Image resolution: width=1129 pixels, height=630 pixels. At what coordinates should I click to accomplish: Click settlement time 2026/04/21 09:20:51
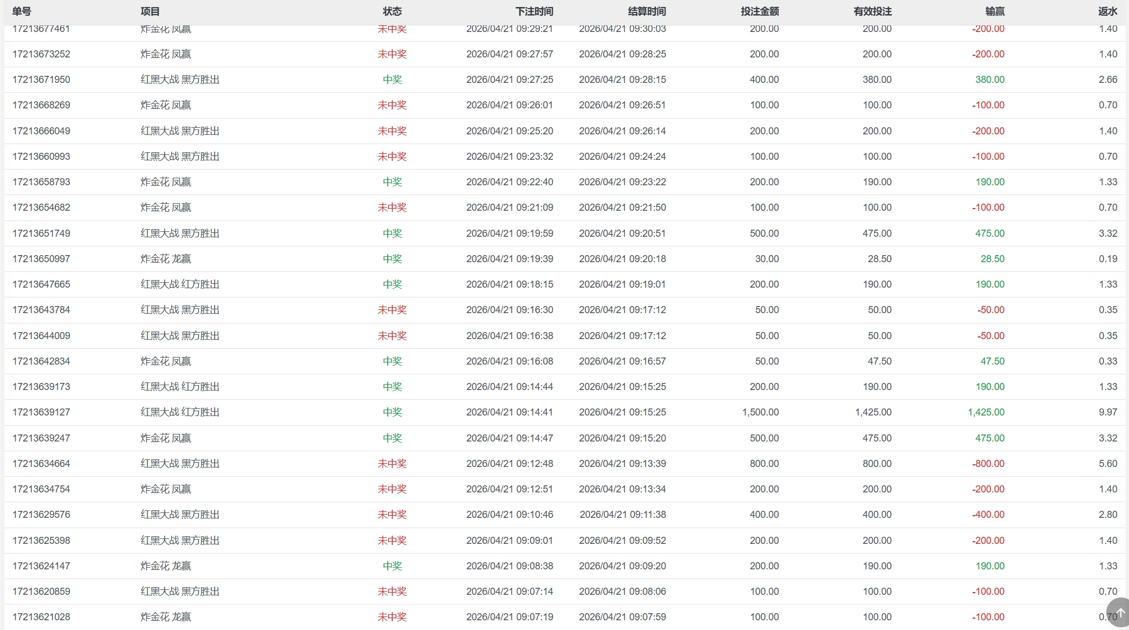622,233
